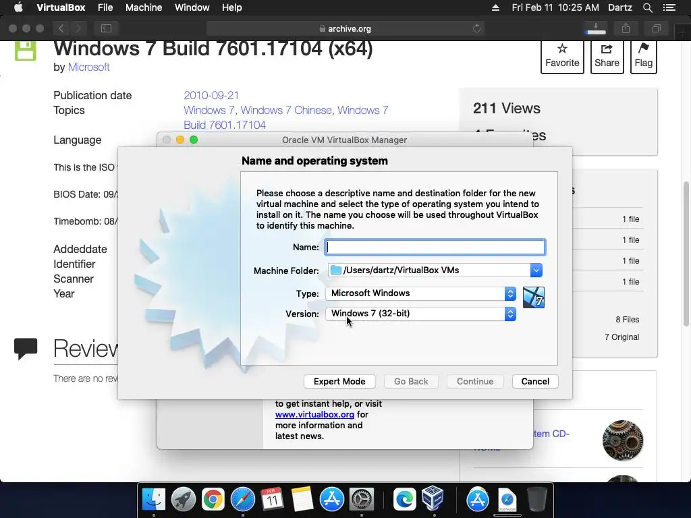Open the Downloads stack in the Dock
Image resolution: width=691 pixels, height=518 pixels.
(507, 500)
